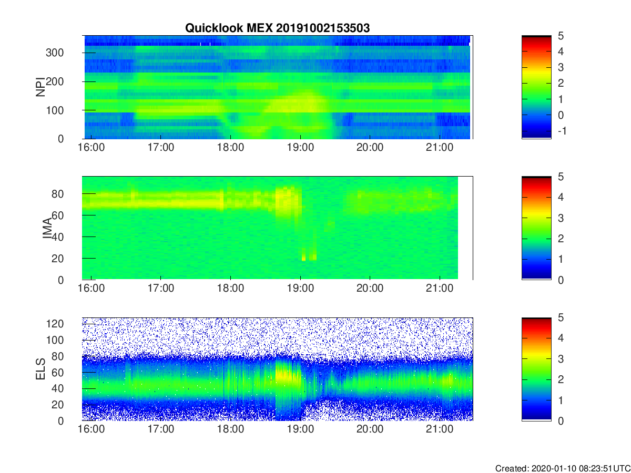Click the "18:00" tick under the NPI panel

coord(230,148)
